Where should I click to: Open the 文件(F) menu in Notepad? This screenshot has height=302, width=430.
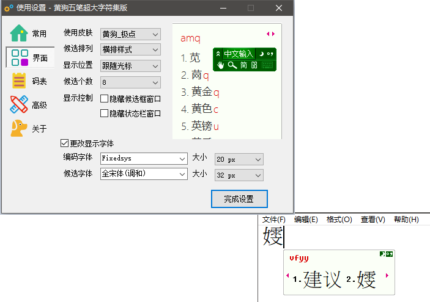[273, 220]
